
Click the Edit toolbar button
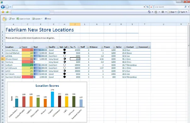click(x=12, y=19)
